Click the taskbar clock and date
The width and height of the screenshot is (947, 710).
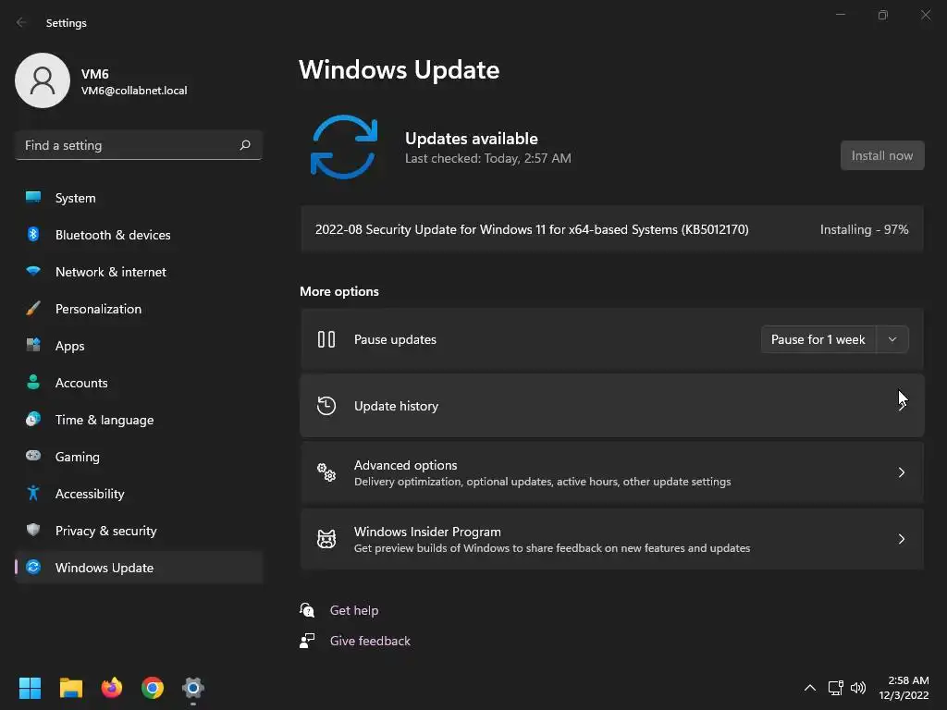(904, 688)
